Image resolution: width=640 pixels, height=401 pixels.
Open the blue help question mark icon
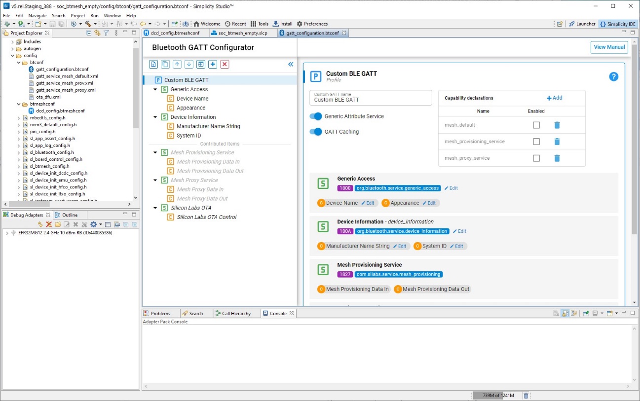(x=613, y=76)
